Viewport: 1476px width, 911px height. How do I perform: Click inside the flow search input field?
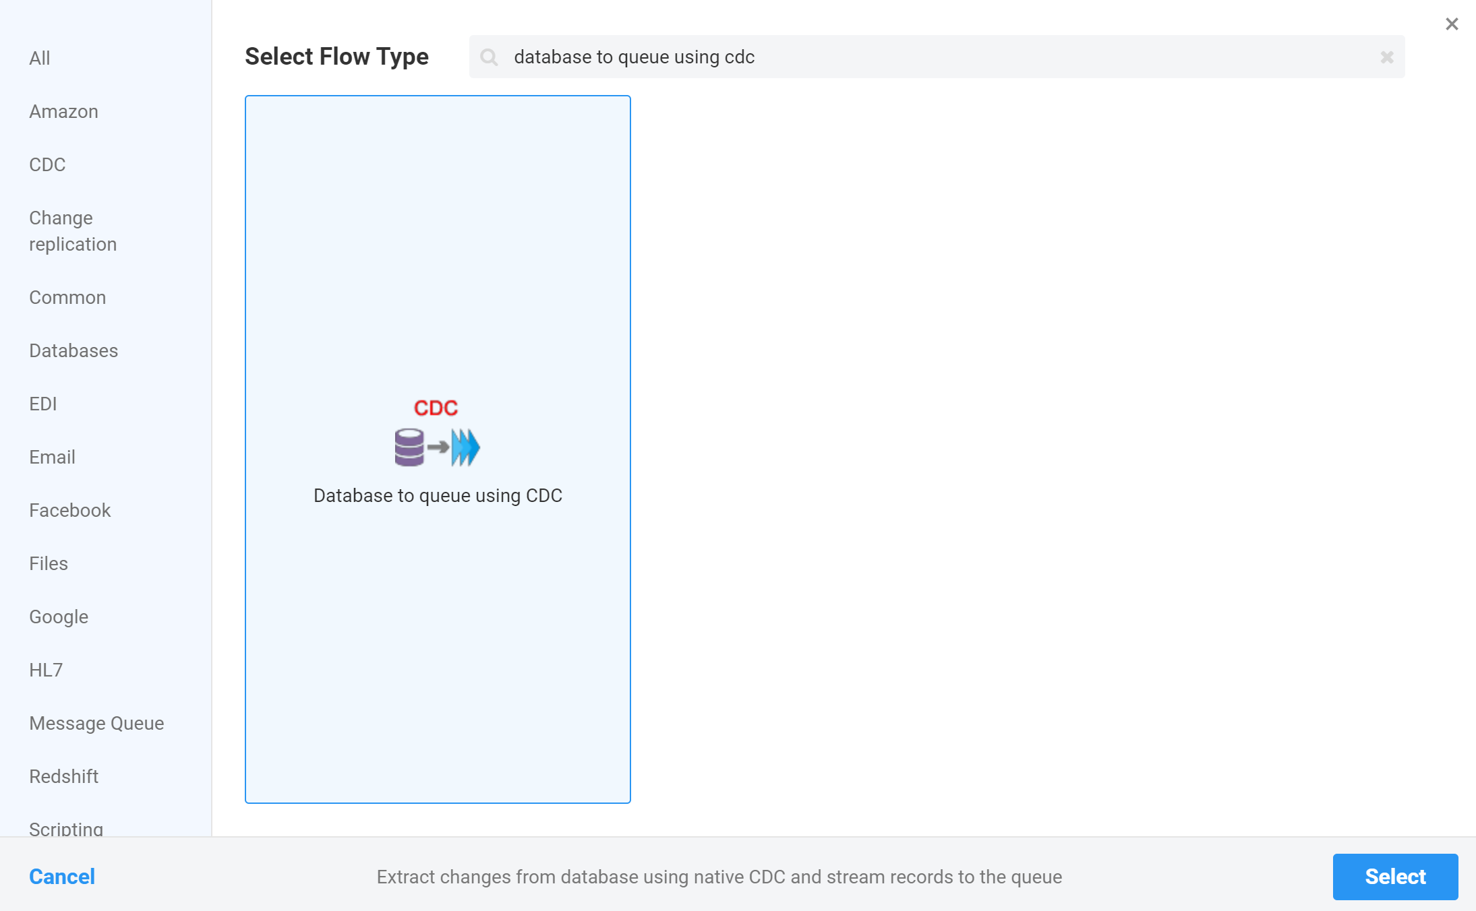[809, 57]
